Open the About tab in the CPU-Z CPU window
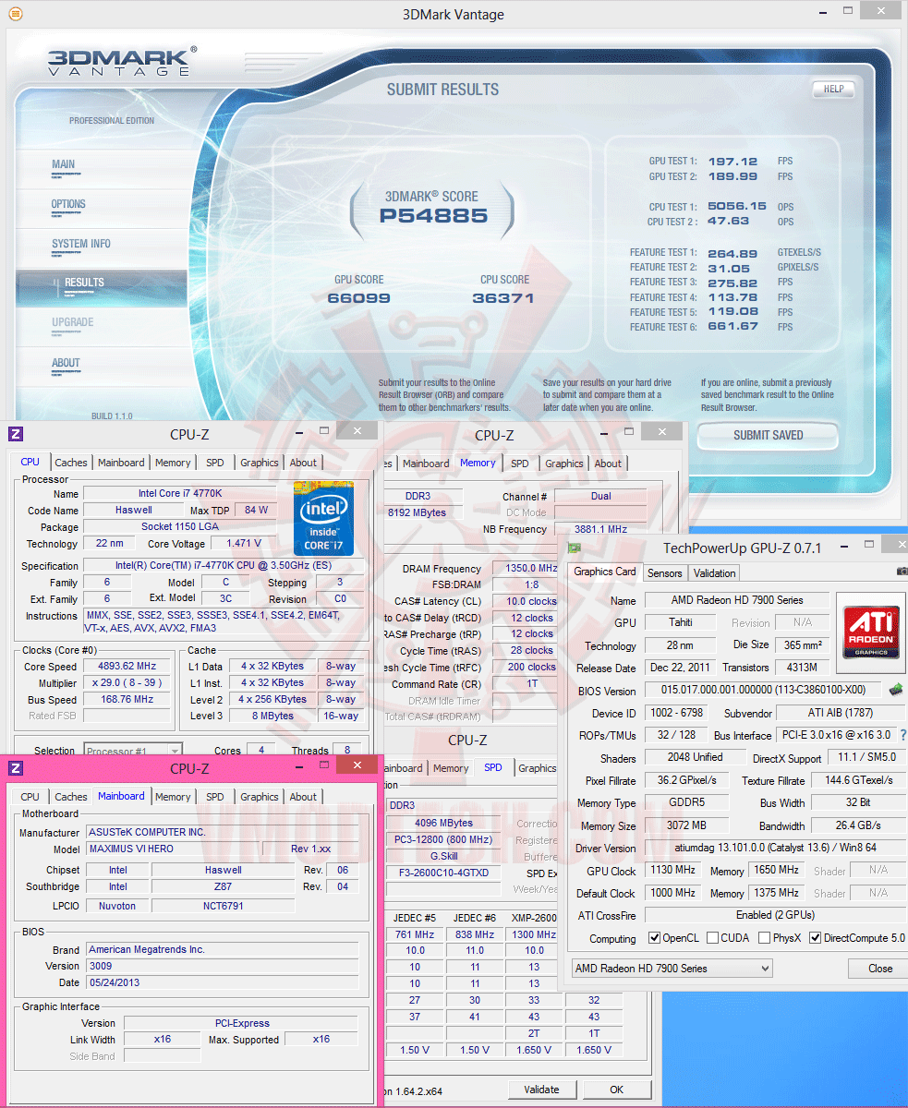The image size is (908, 1108). coord(303,463)
